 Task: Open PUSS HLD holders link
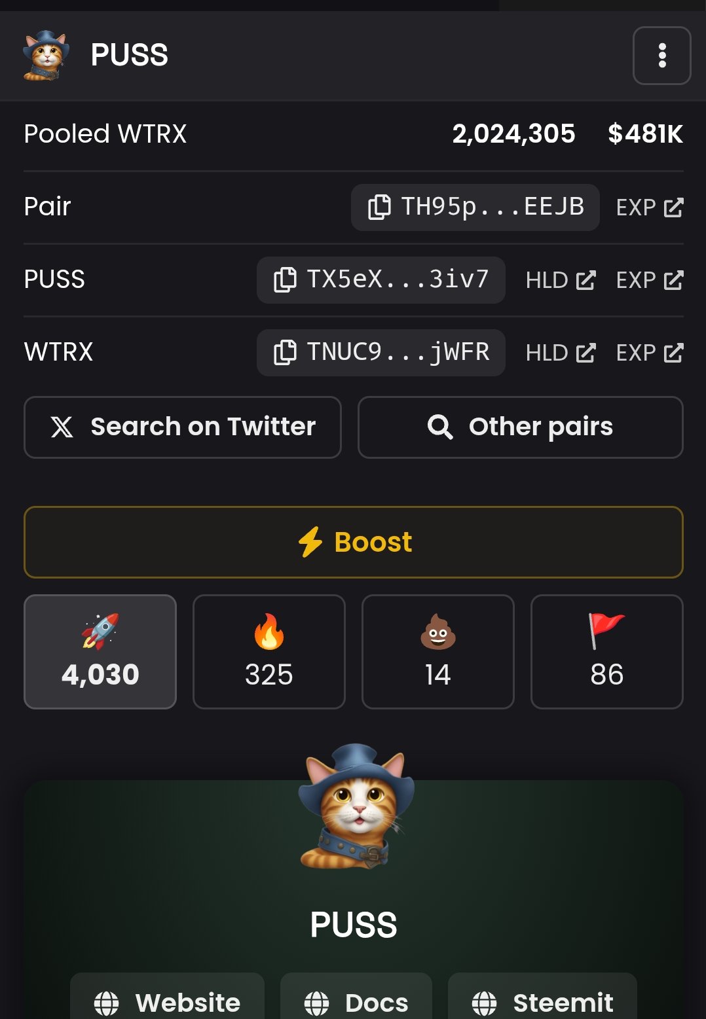561,280
